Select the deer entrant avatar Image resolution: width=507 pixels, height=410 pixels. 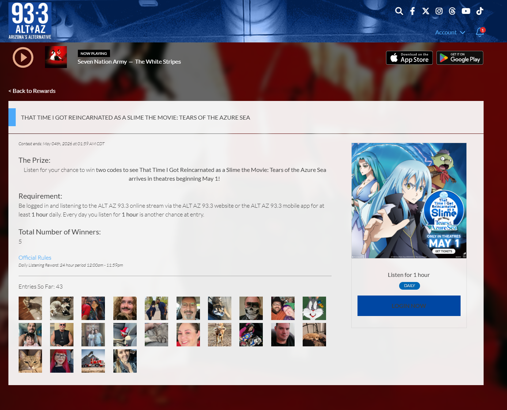click(x=220, y=335)
